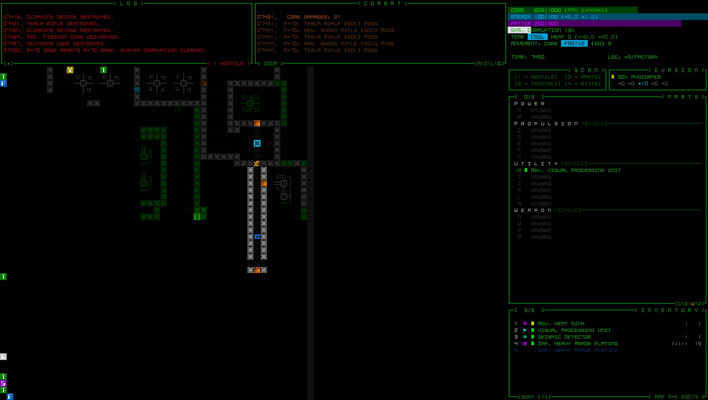
Task: Click the orange door on the corridor's right wall
Action: pos(264,183)
